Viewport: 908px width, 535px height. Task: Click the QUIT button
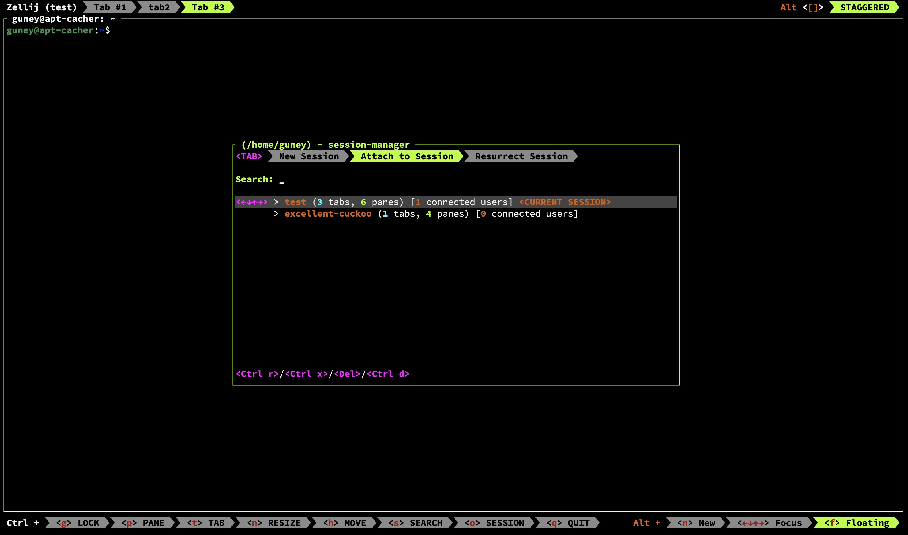(x=568, y=523)
